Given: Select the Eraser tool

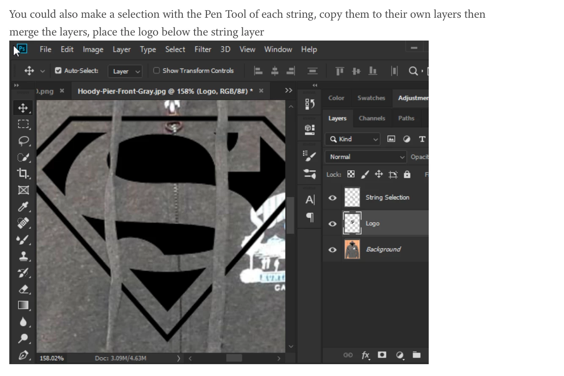Looking at the screenshot, I should 23,289.
